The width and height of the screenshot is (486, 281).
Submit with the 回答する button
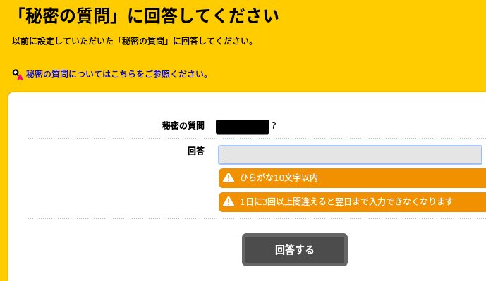click(x=294, y=249)
